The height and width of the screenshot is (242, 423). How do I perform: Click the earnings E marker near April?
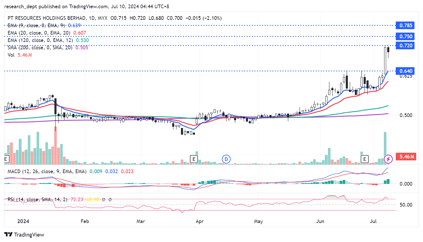194,159
